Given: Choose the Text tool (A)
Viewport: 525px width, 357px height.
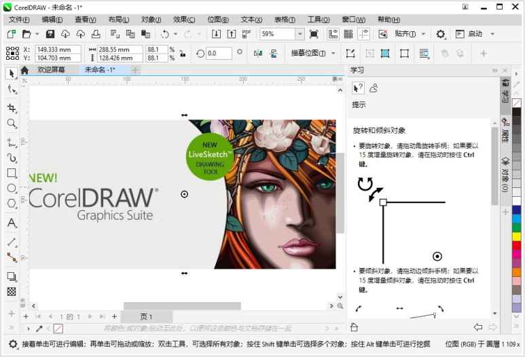Looking at the screenshot, I should [x=12, y=223].
